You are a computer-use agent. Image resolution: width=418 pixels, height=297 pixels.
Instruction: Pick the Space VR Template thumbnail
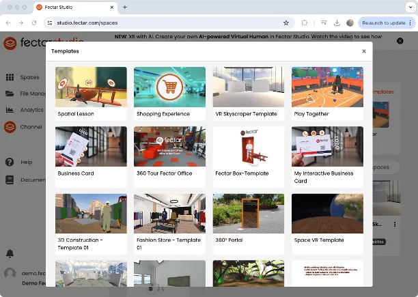coord(327,214)
